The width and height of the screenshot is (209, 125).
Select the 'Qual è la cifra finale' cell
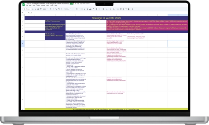coord(55,29)
